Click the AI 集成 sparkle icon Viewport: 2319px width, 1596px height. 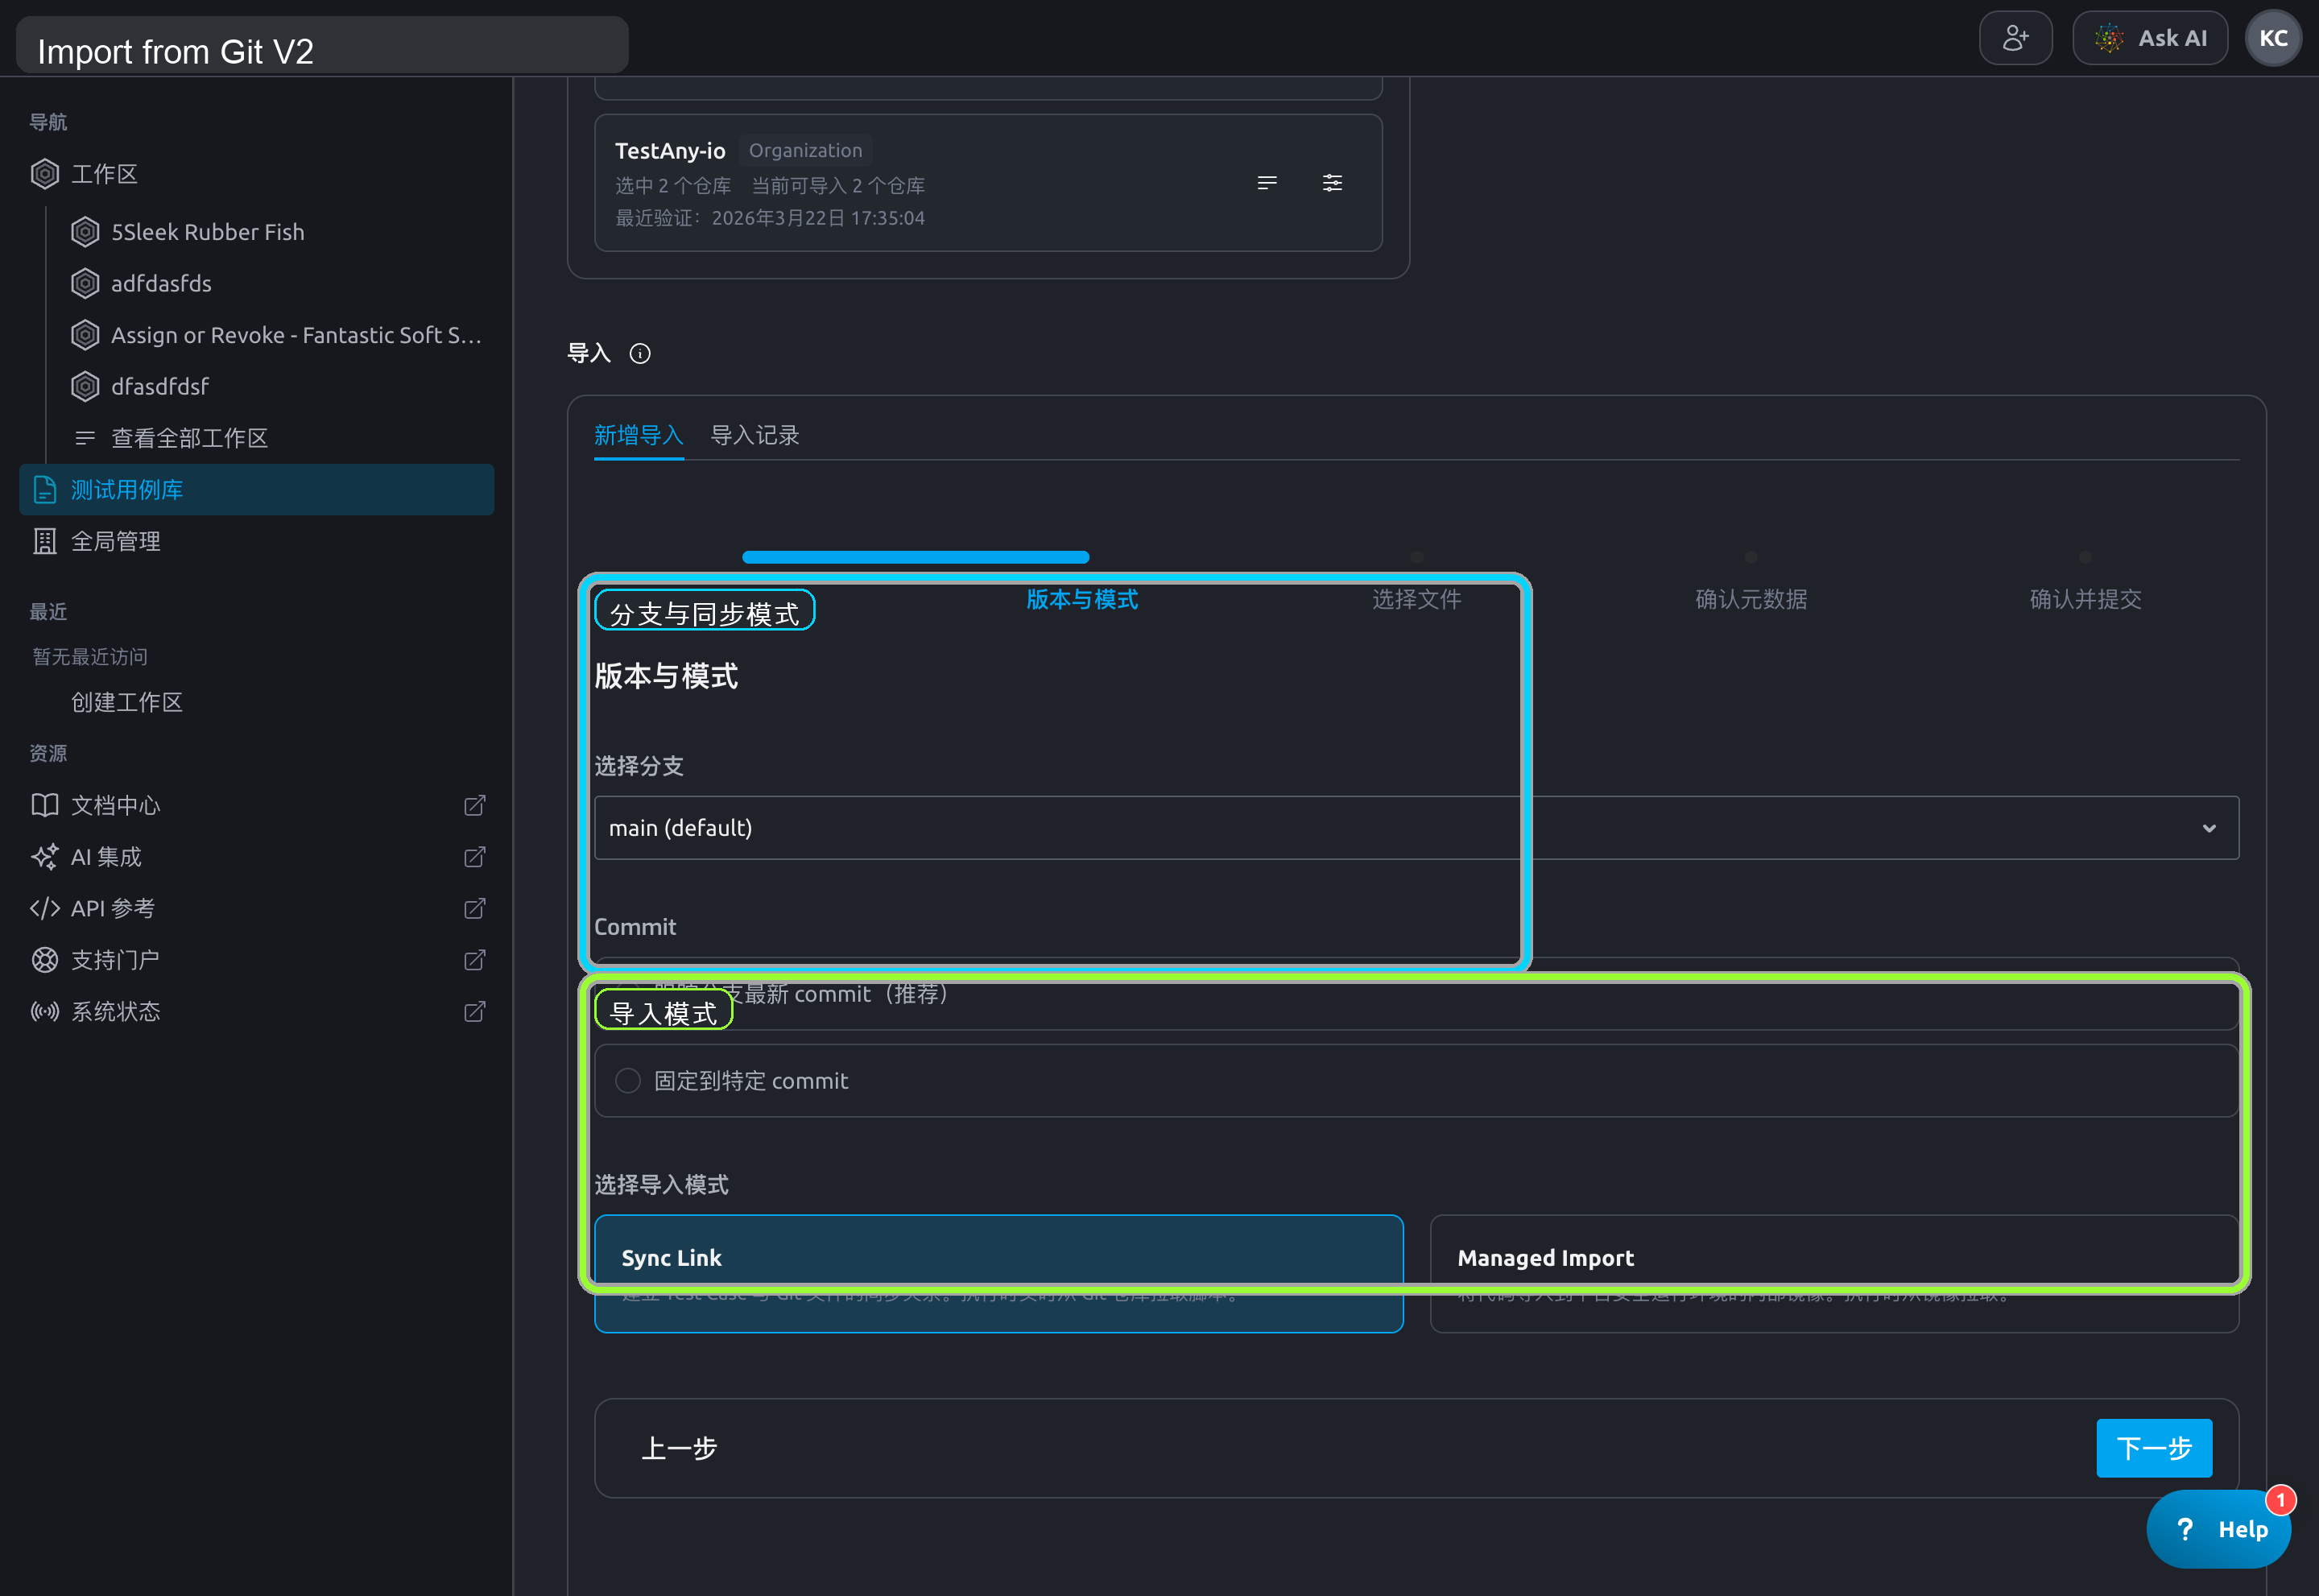(45, 857)
